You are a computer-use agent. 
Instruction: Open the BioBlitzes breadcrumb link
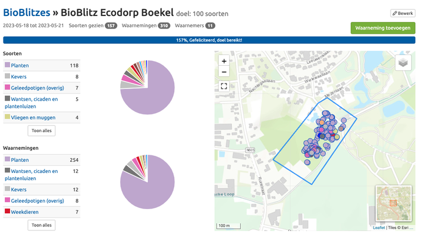click(24, 12)
